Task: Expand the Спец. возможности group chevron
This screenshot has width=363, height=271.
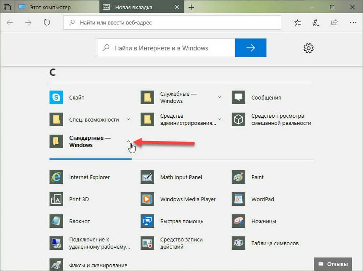Action: pos(129,119)
